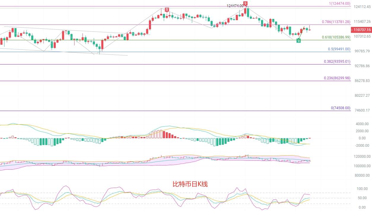
Task: Select the MACD axis 4000.00 label
Action: pos(362,124)
